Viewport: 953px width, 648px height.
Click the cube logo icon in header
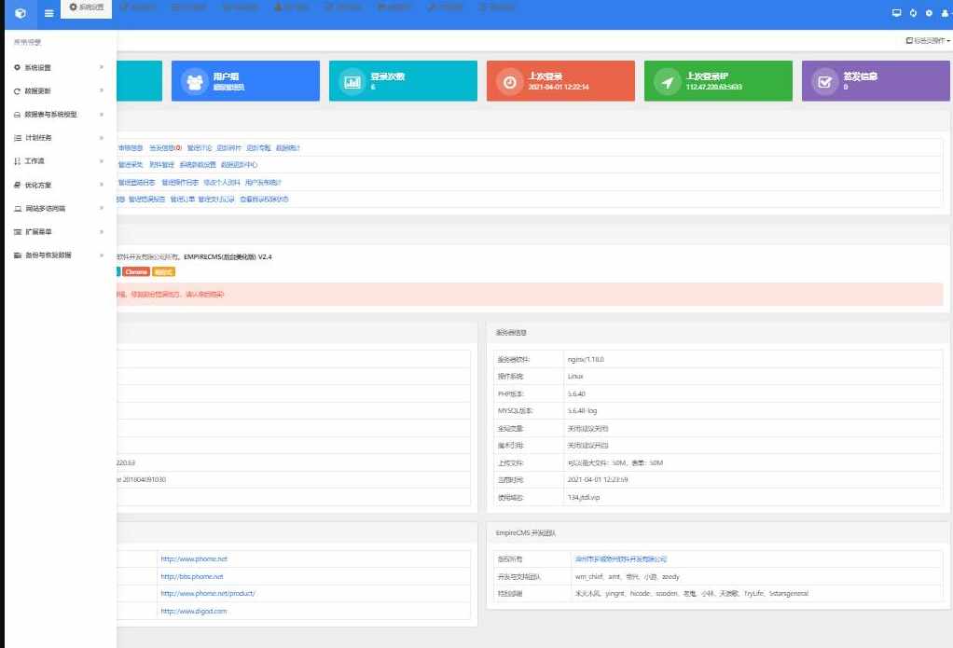pyautogui.click(x=20, y=13)
